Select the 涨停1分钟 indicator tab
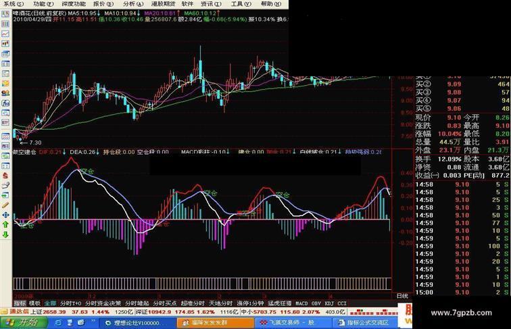 tap(250, 303)
